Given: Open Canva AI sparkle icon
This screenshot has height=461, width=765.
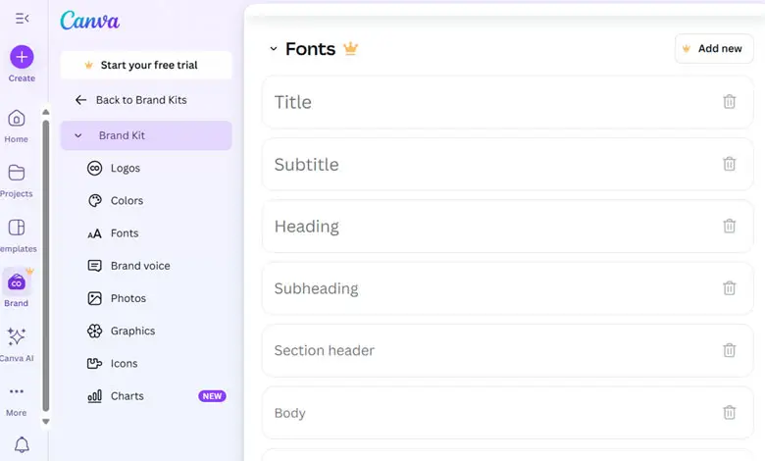Looking at the screenshot, I should (16, 336).
